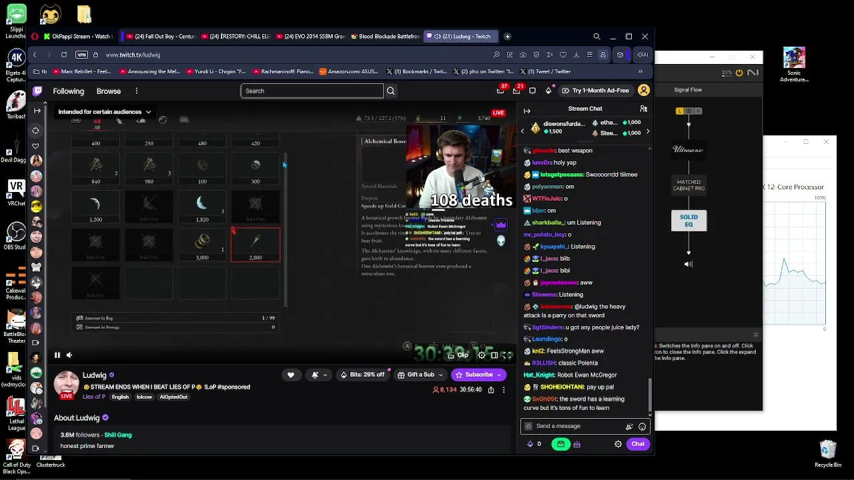Image resolution: width=854 pixels, height=480 pixels.
Task: Open stream player settings gear
Action: pyautogui.click(x=482, y=355)
